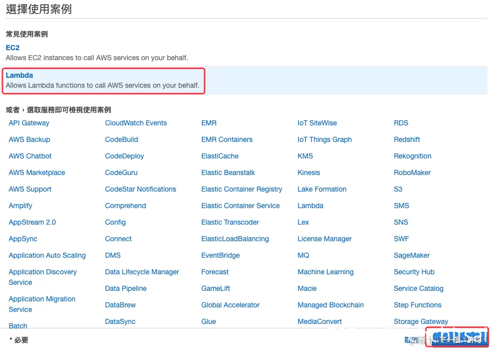The width and height of the screenshot is (492, 349).
Task: Select the MQ service
Action: pos(303,255)
